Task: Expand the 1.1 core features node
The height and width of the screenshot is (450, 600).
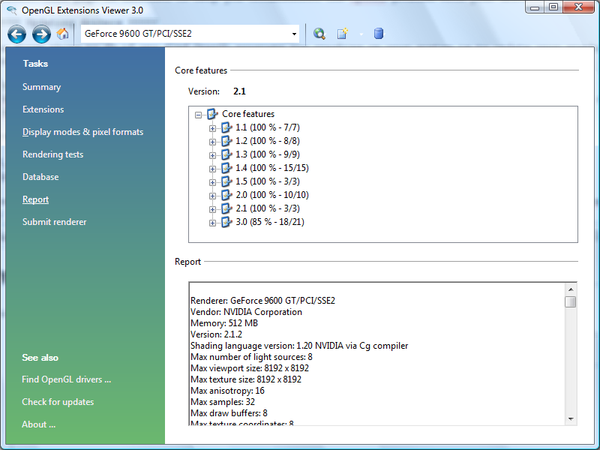Action: tap(212, 128)
